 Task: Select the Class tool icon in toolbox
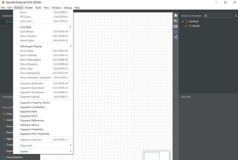tap(4, 114)
